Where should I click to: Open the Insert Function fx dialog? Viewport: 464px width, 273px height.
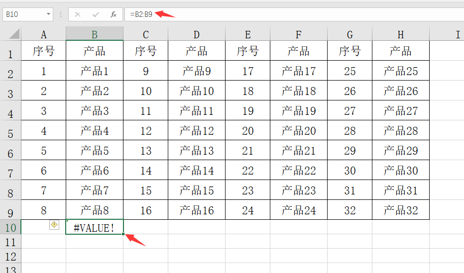click(114, 14)
